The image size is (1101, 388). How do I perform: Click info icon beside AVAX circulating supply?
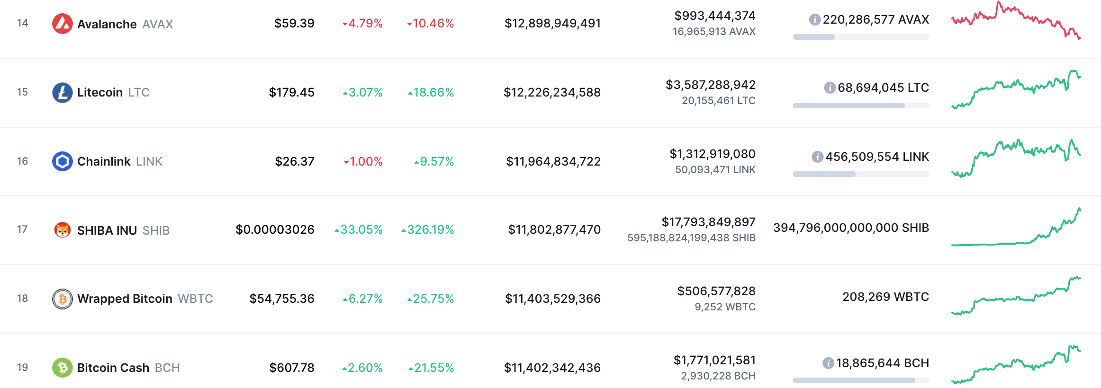pyautogui.click(x=814, y=20)
